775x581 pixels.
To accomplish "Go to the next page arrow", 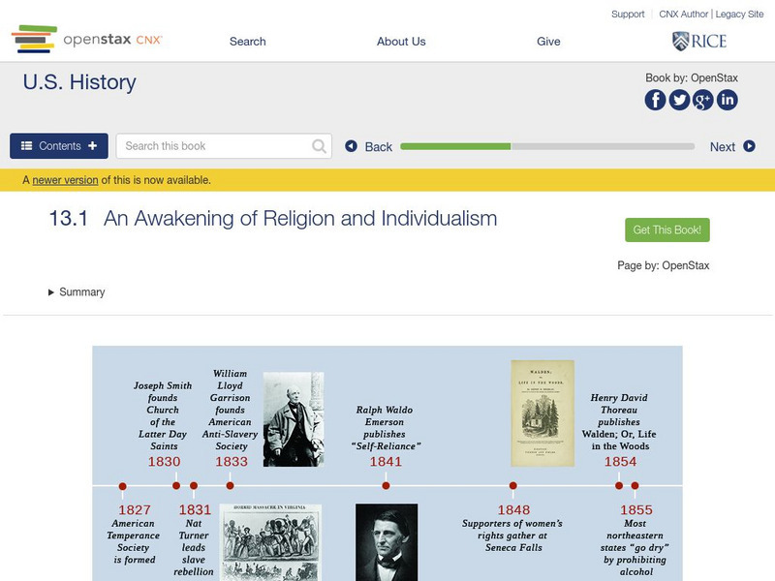I will click(732, 147).
